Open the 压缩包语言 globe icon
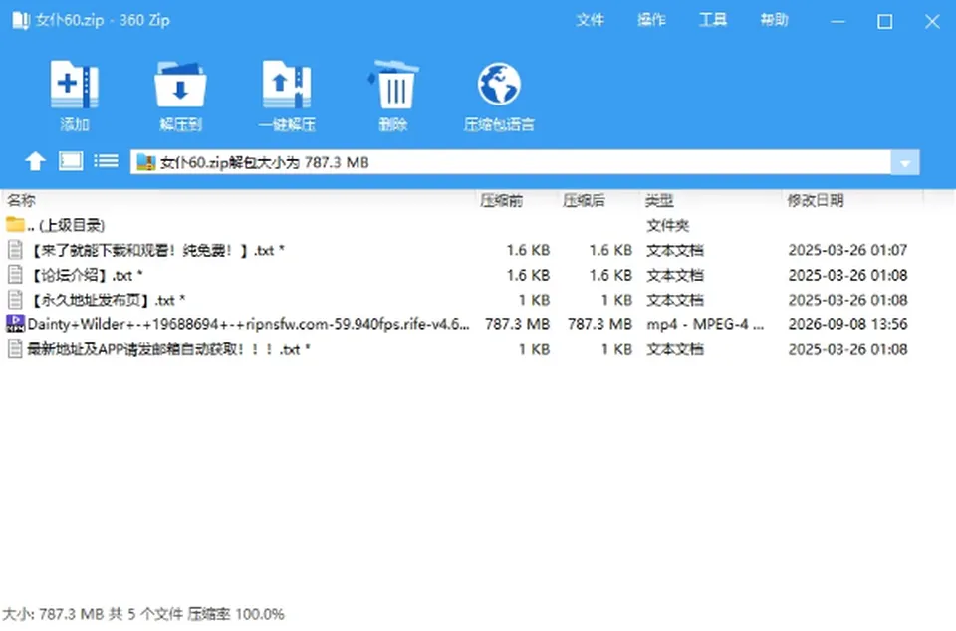Image resolution: width=956 pixels, height=631 pixels. point(499,85)
